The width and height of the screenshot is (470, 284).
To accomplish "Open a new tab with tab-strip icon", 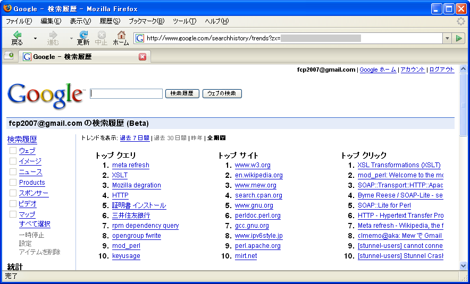I will (x=9, y=55).
